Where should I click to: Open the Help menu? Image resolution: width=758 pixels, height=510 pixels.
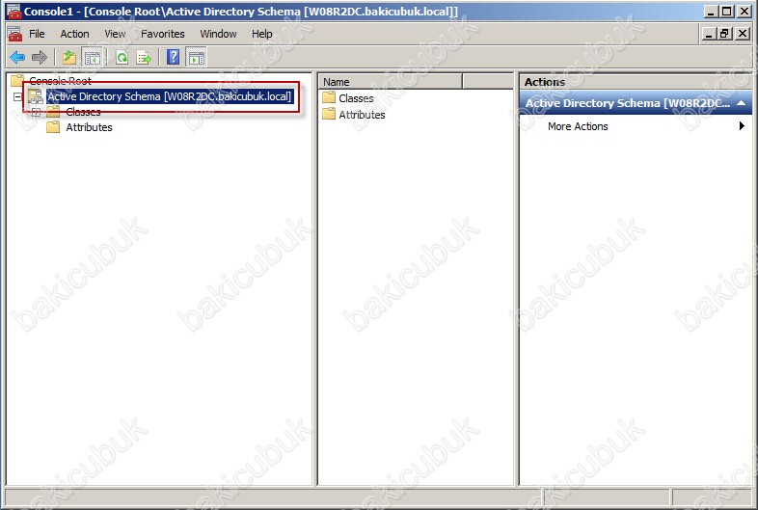pyautogui.click(x=262, y=34)
